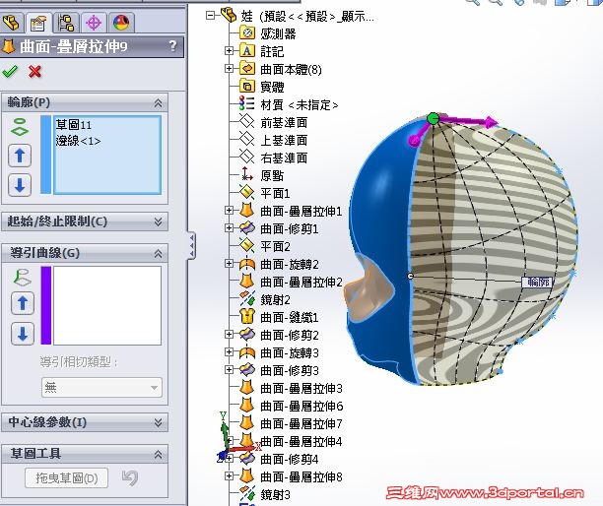Expand 曲面-修剪3 feature
Viewport: 603px width, 506px height.
tap(229, 369)
